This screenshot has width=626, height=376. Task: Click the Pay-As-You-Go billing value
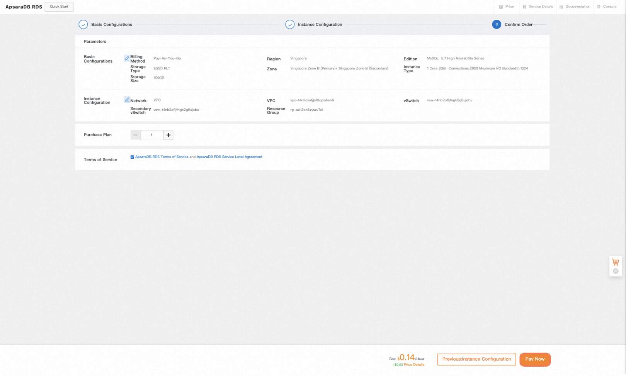coord(167,58)
